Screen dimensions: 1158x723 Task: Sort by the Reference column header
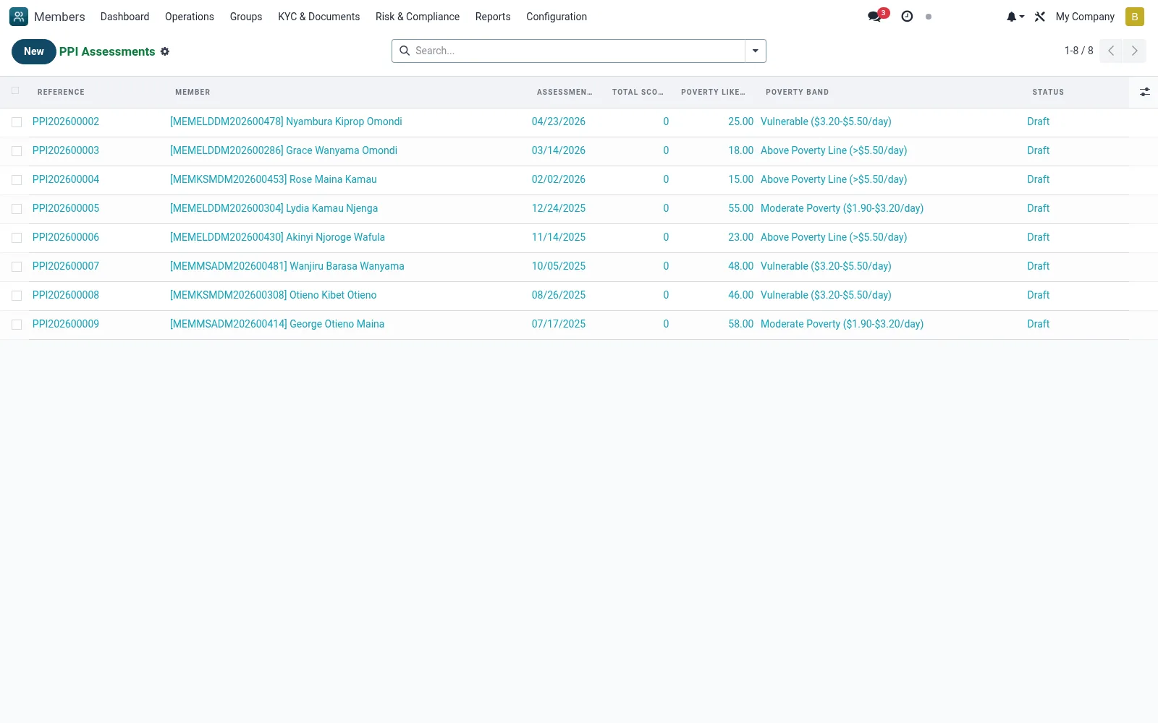pyautogui.click(x=61, y=92)
